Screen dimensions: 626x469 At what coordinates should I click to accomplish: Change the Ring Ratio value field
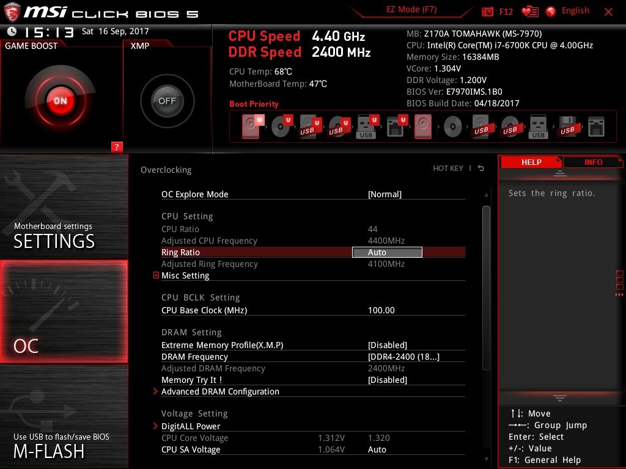[x=386, y=252]
